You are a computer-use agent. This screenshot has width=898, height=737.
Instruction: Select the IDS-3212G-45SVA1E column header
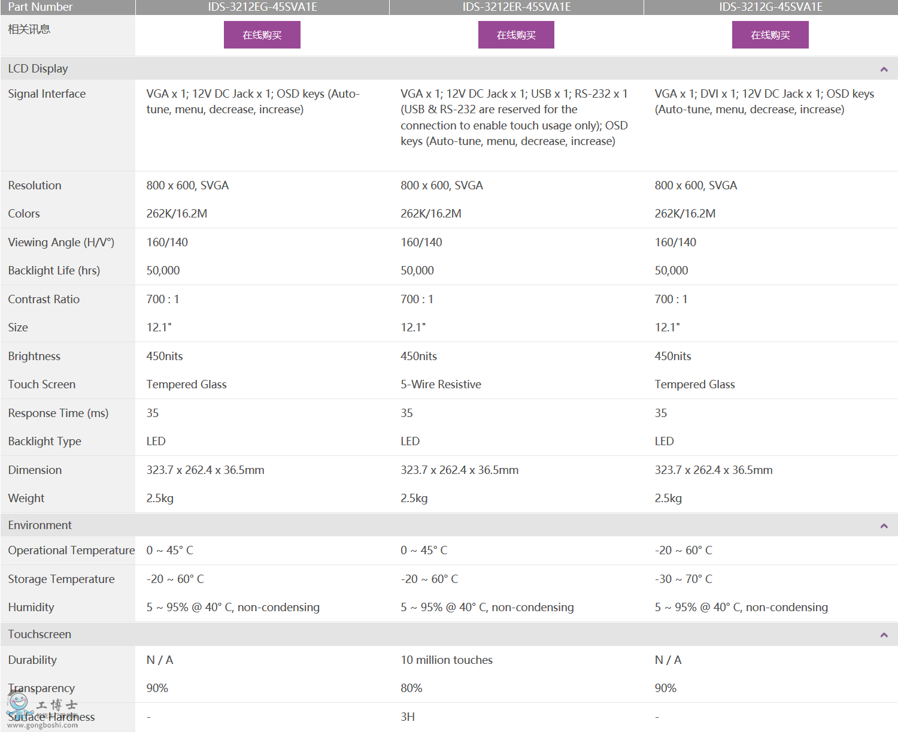(770, 7)
